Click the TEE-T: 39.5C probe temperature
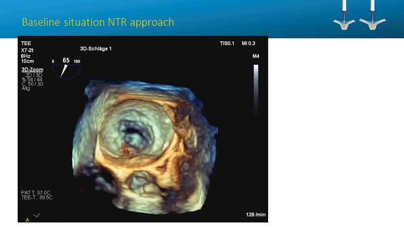This screenshot has width=404, height=227. coord(36,197)
